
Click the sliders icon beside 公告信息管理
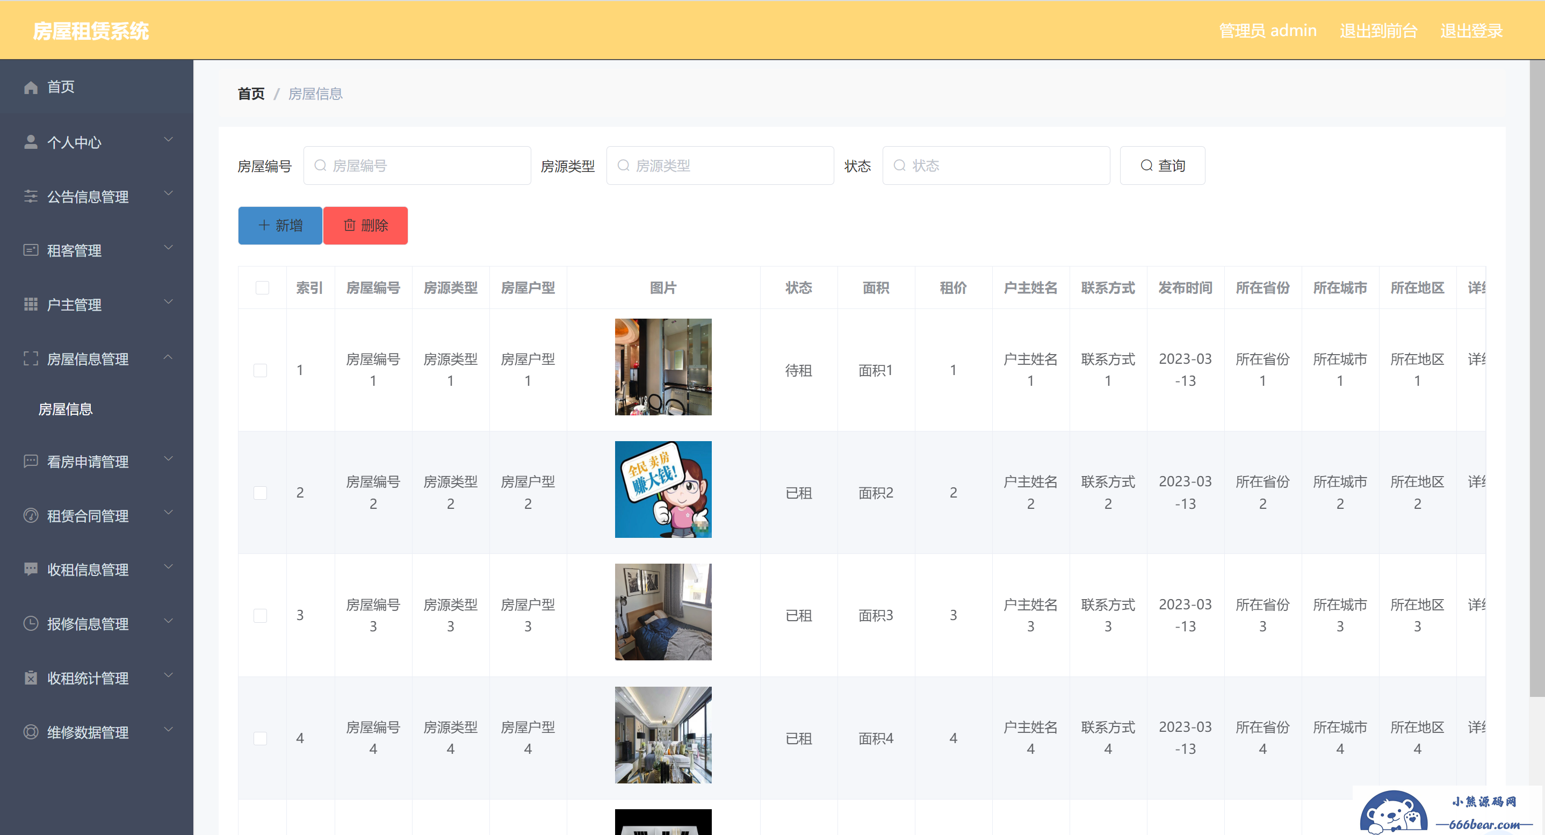[x=31, y=196]
